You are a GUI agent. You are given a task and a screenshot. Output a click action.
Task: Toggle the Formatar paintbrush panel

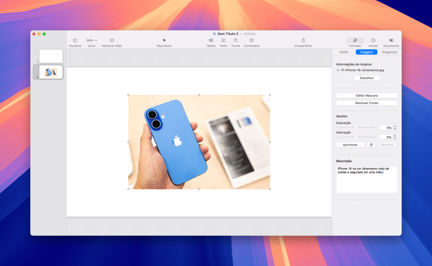pyautogui.click(x=355, y=40)
